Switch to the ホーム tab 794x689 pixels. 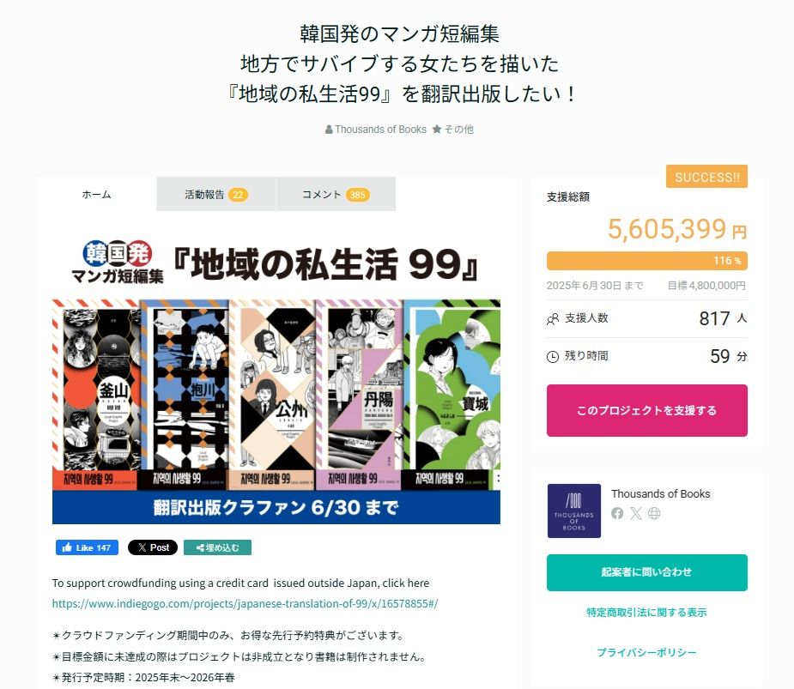click(x=96, y=194)
